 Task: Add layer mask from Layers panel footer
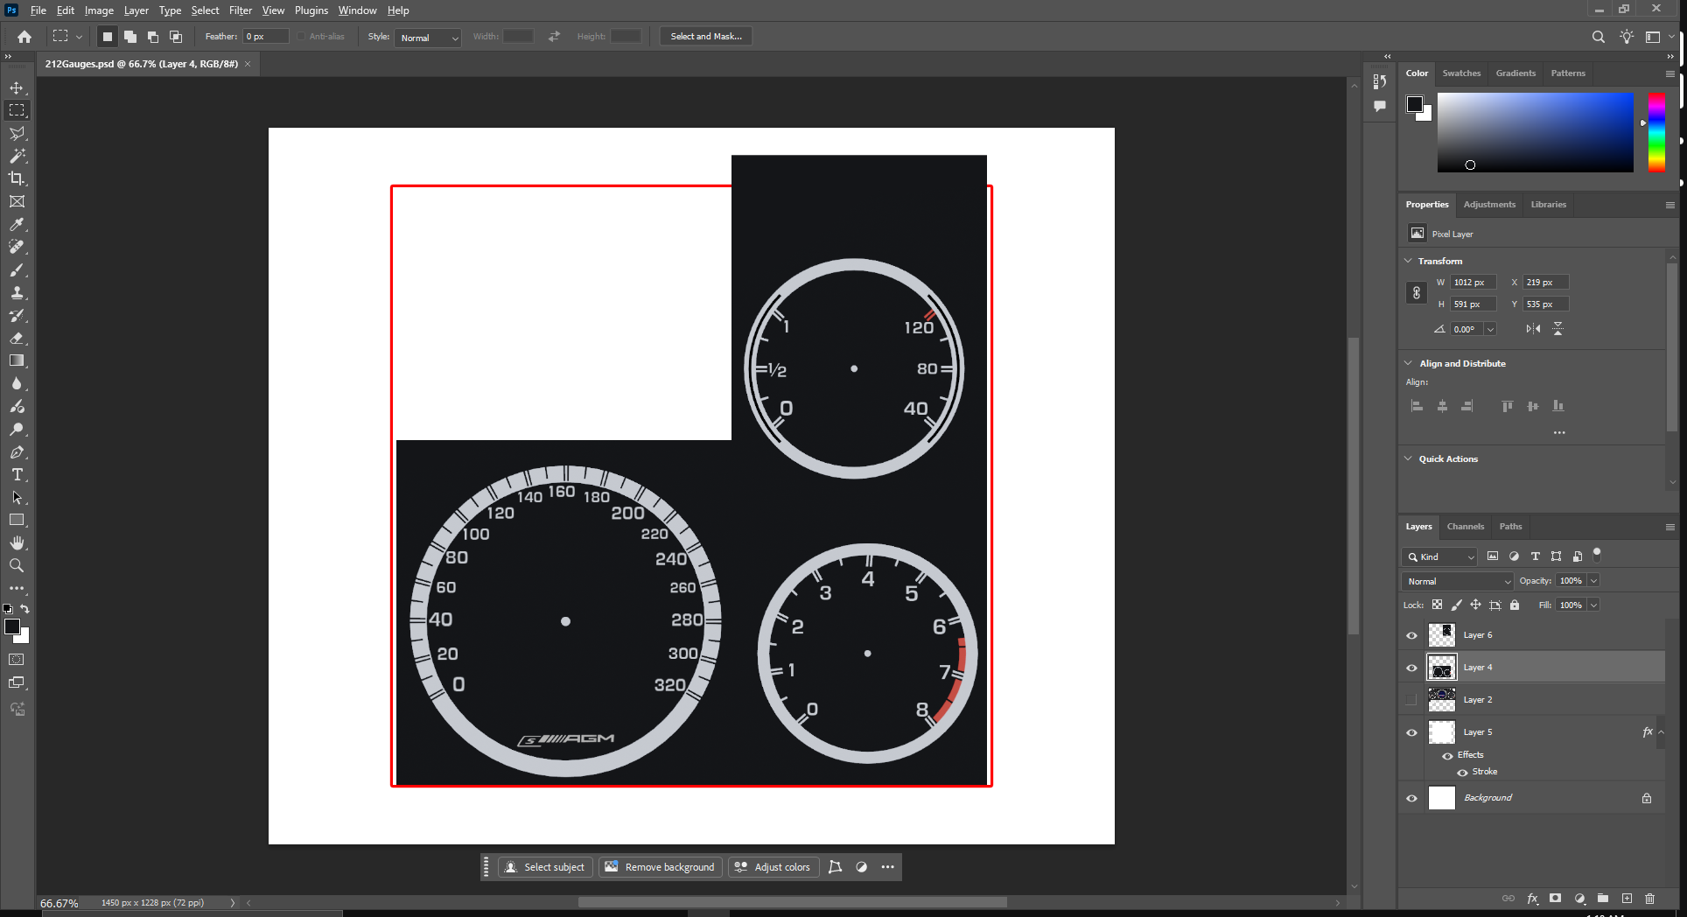[1555, 899]
